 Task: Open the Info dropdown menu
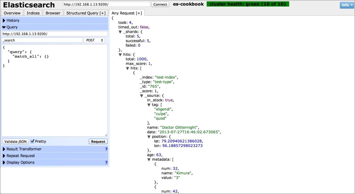[x=347, y=5]
